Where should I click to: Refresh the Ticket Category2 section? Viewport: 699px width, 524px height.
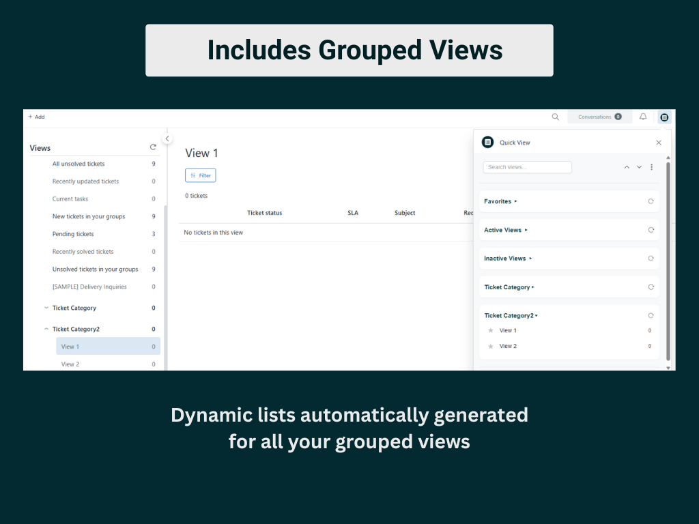click(x=649, y=315)
